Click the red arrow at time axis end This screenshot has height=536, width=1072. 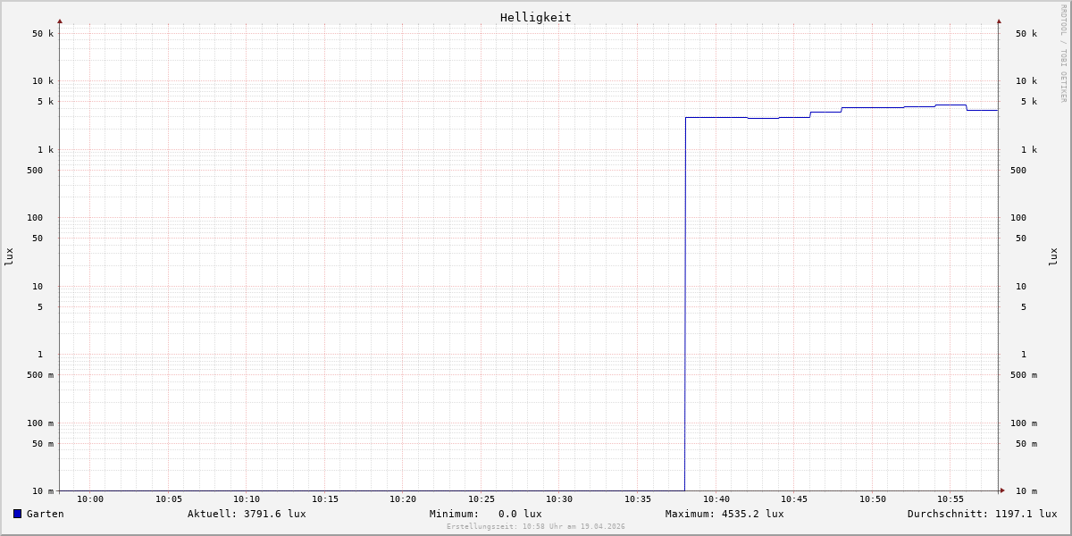1002,490
